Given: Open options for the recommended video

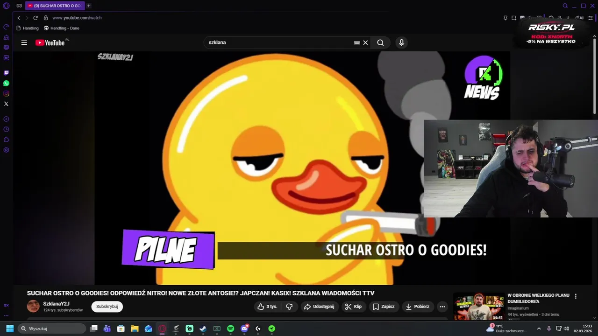Looking at the screenshot, I should (576, 296).
